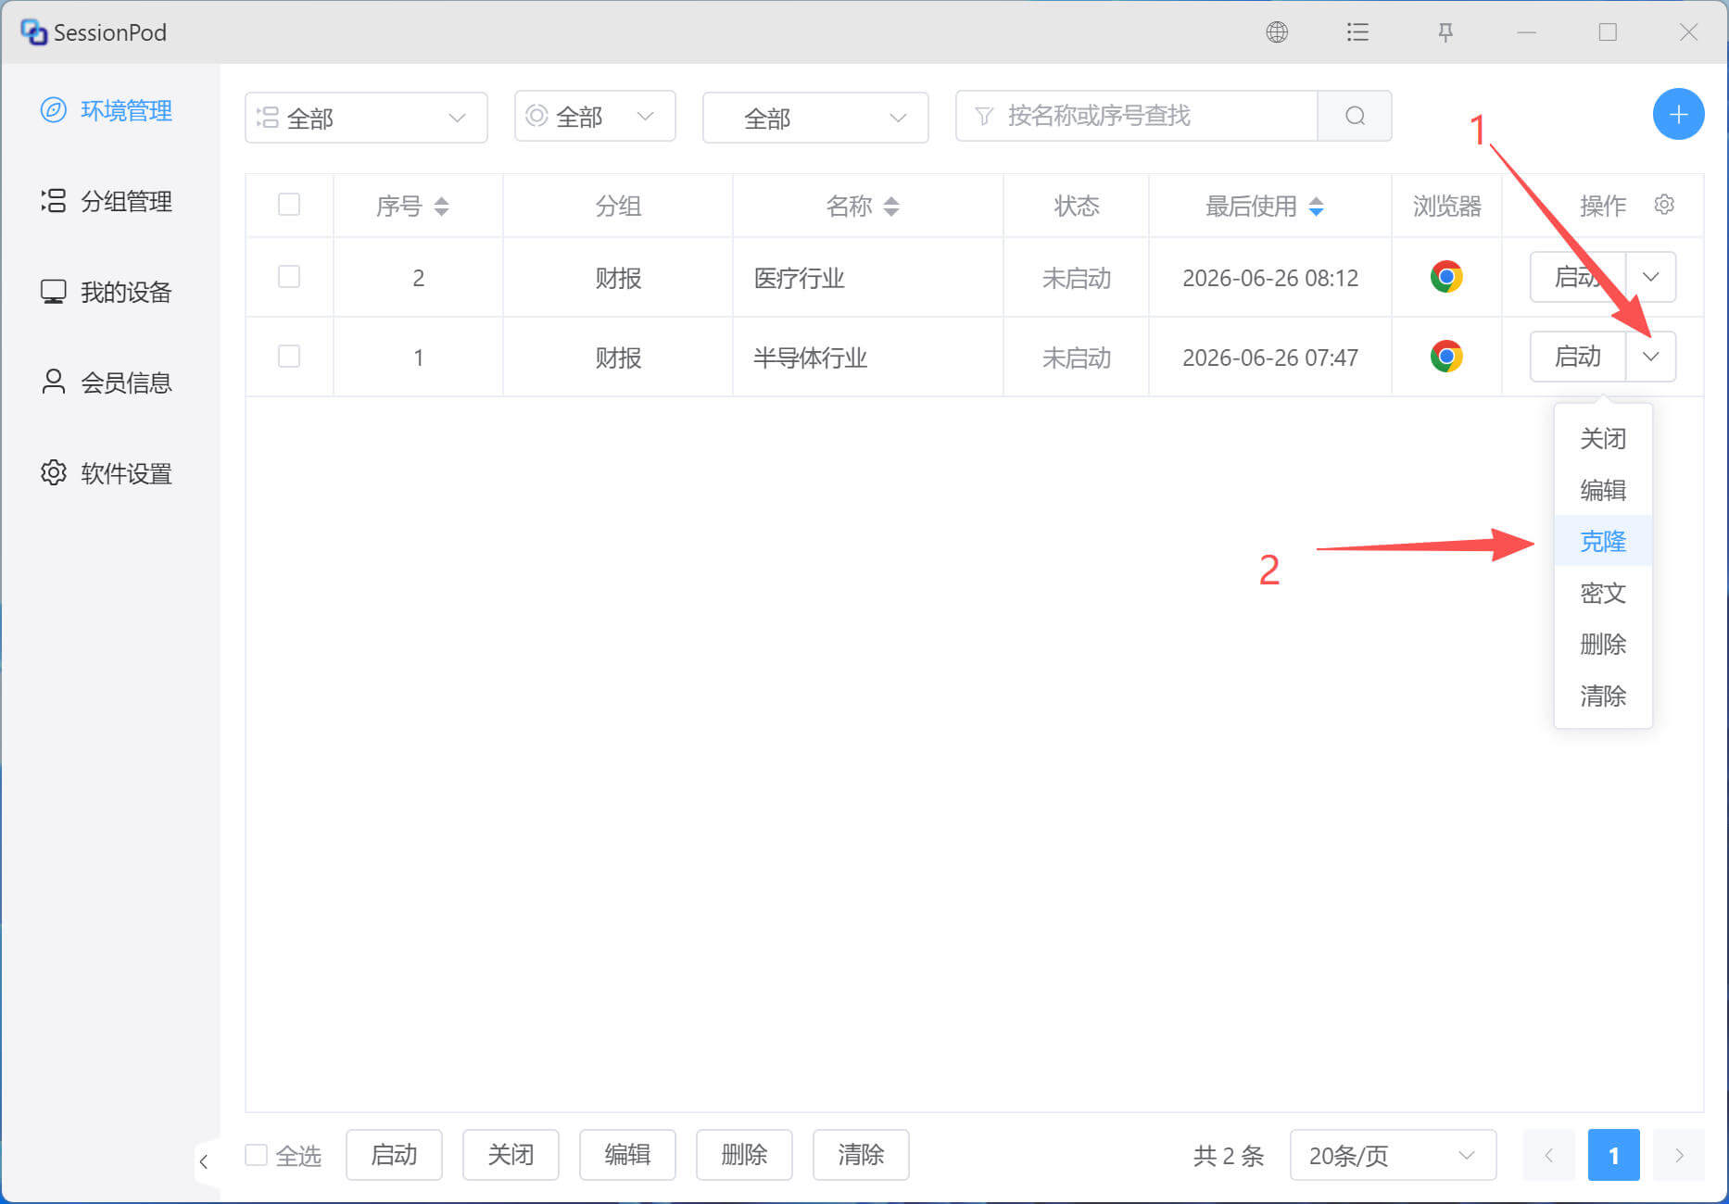
Task: Open column settings gear in 操作 header
Action: click(1664, 205)
